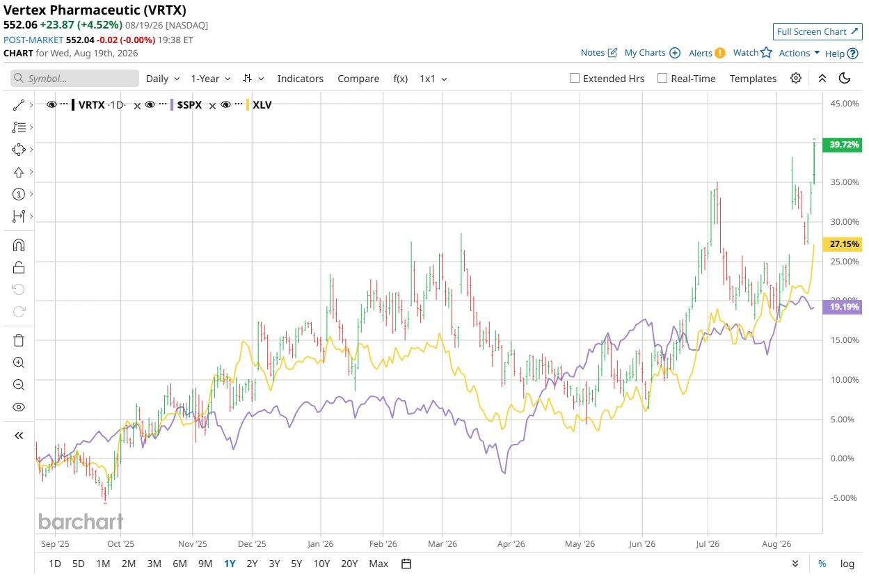Expand bottom options with double chevron down
This screenshot has width=869, height=581.
coord(795,564)
